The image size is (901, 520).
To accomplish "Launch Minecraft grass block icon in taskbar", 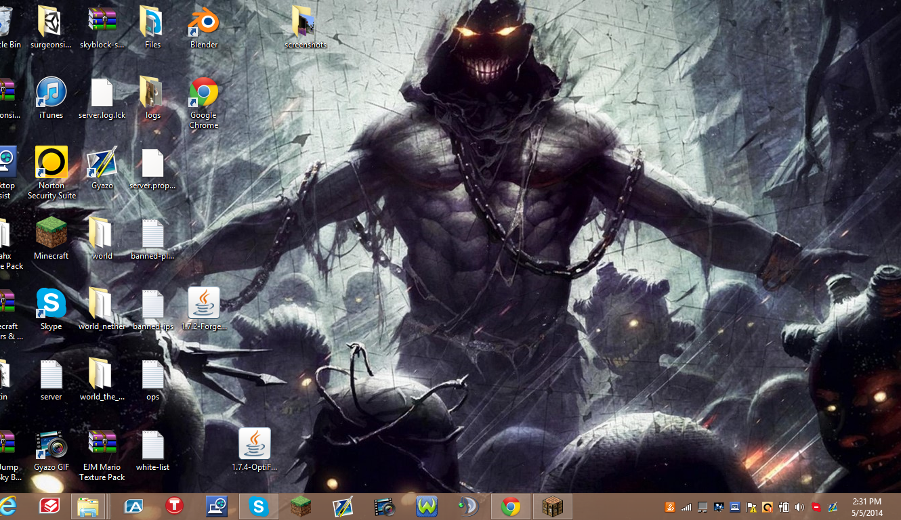I will click(301, 506).
